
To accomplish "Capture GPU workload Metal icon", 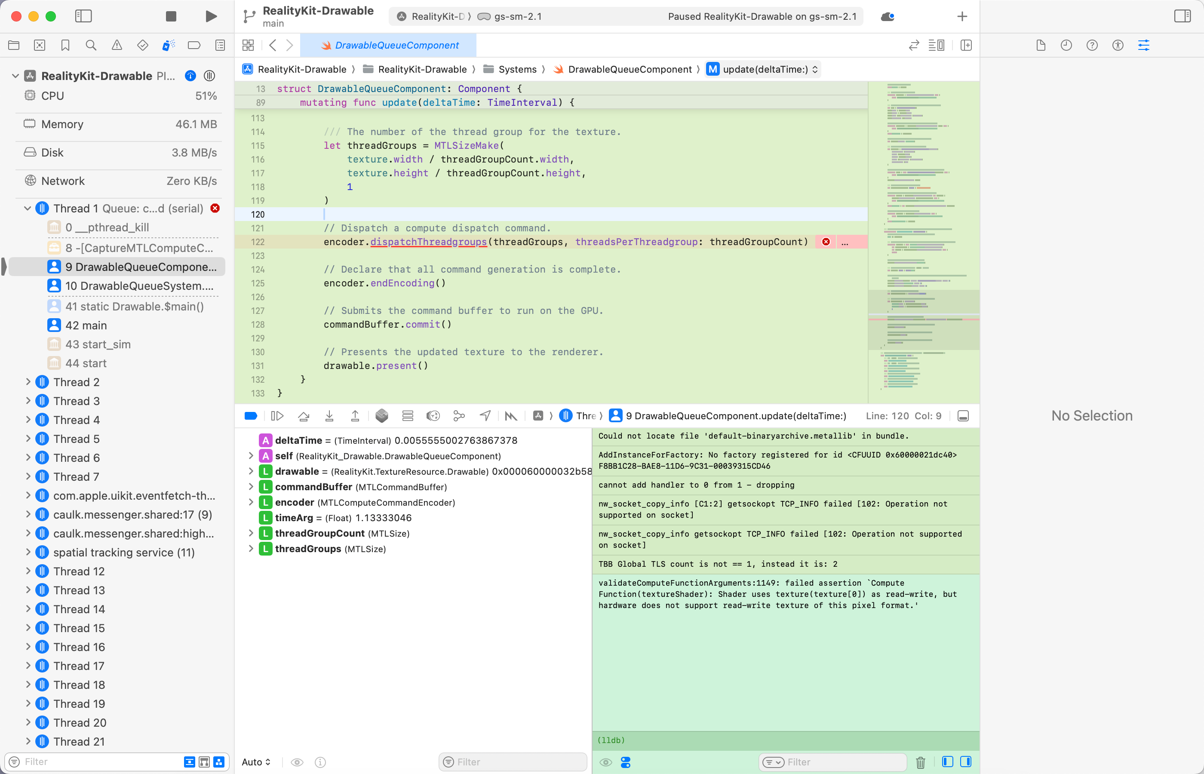I will pos(510,416).
